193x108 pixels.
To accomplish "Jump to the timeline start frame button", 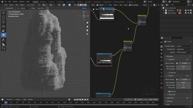I will tap(75, 100).
